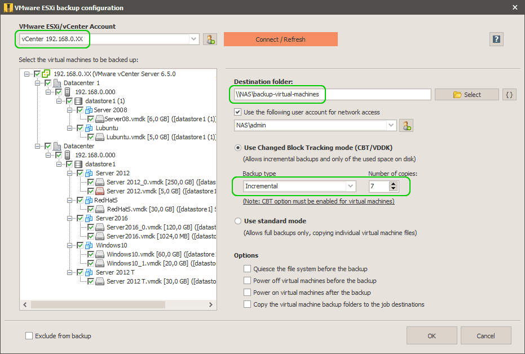The width and height of the screenshot is (525, 354).
Task: Open the CBT option note link
Action: [319, 201]
